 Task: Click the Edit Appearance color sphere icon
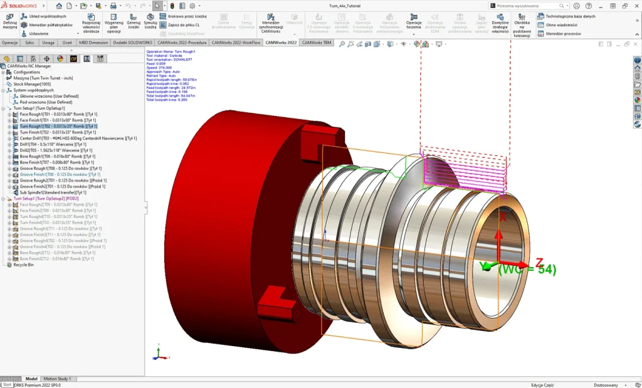click(417, 44)
